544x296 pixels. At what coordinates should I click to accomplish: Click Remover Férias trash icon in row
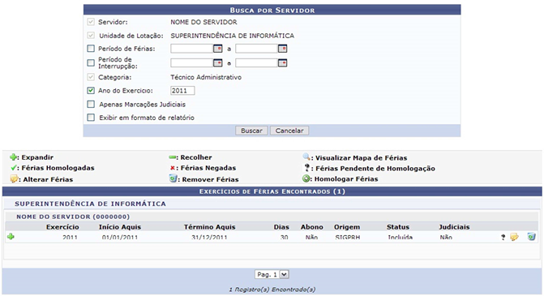click(x=531, y=237)
